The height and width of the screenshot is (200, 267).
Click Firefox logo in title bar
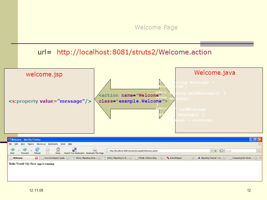pos(9,139)
